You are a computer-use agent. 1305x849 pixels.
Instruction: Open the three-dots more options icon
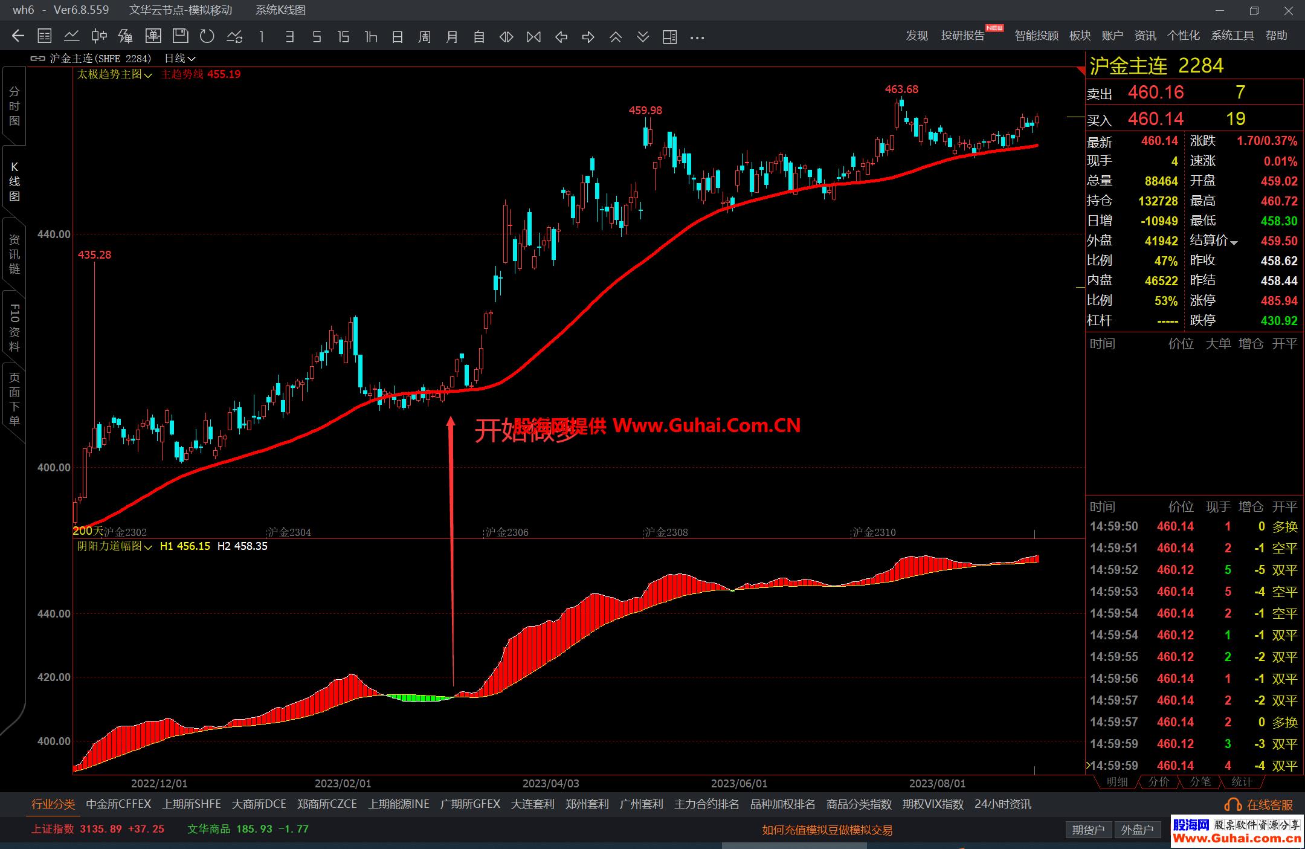(697, 37)
